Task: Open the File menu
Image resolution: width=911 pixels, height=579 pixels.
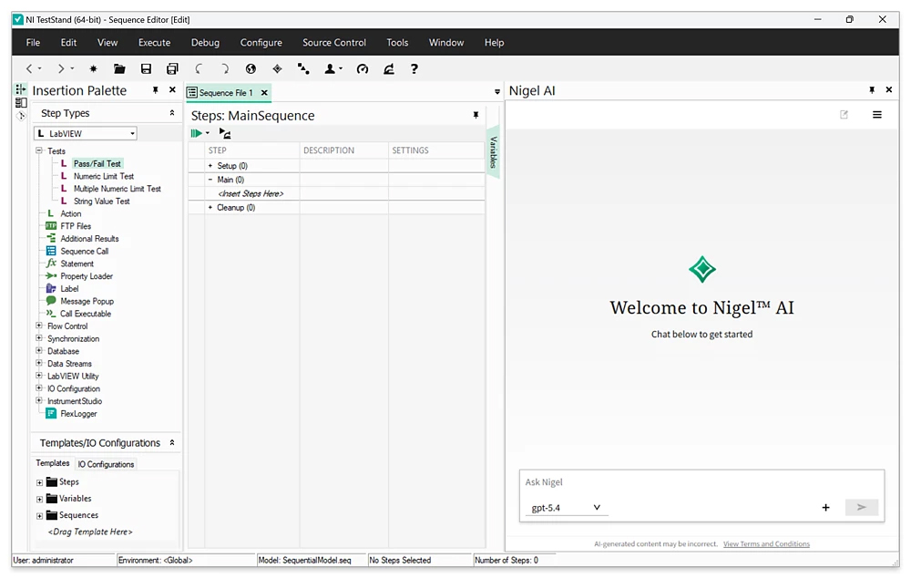Action: 33,43
